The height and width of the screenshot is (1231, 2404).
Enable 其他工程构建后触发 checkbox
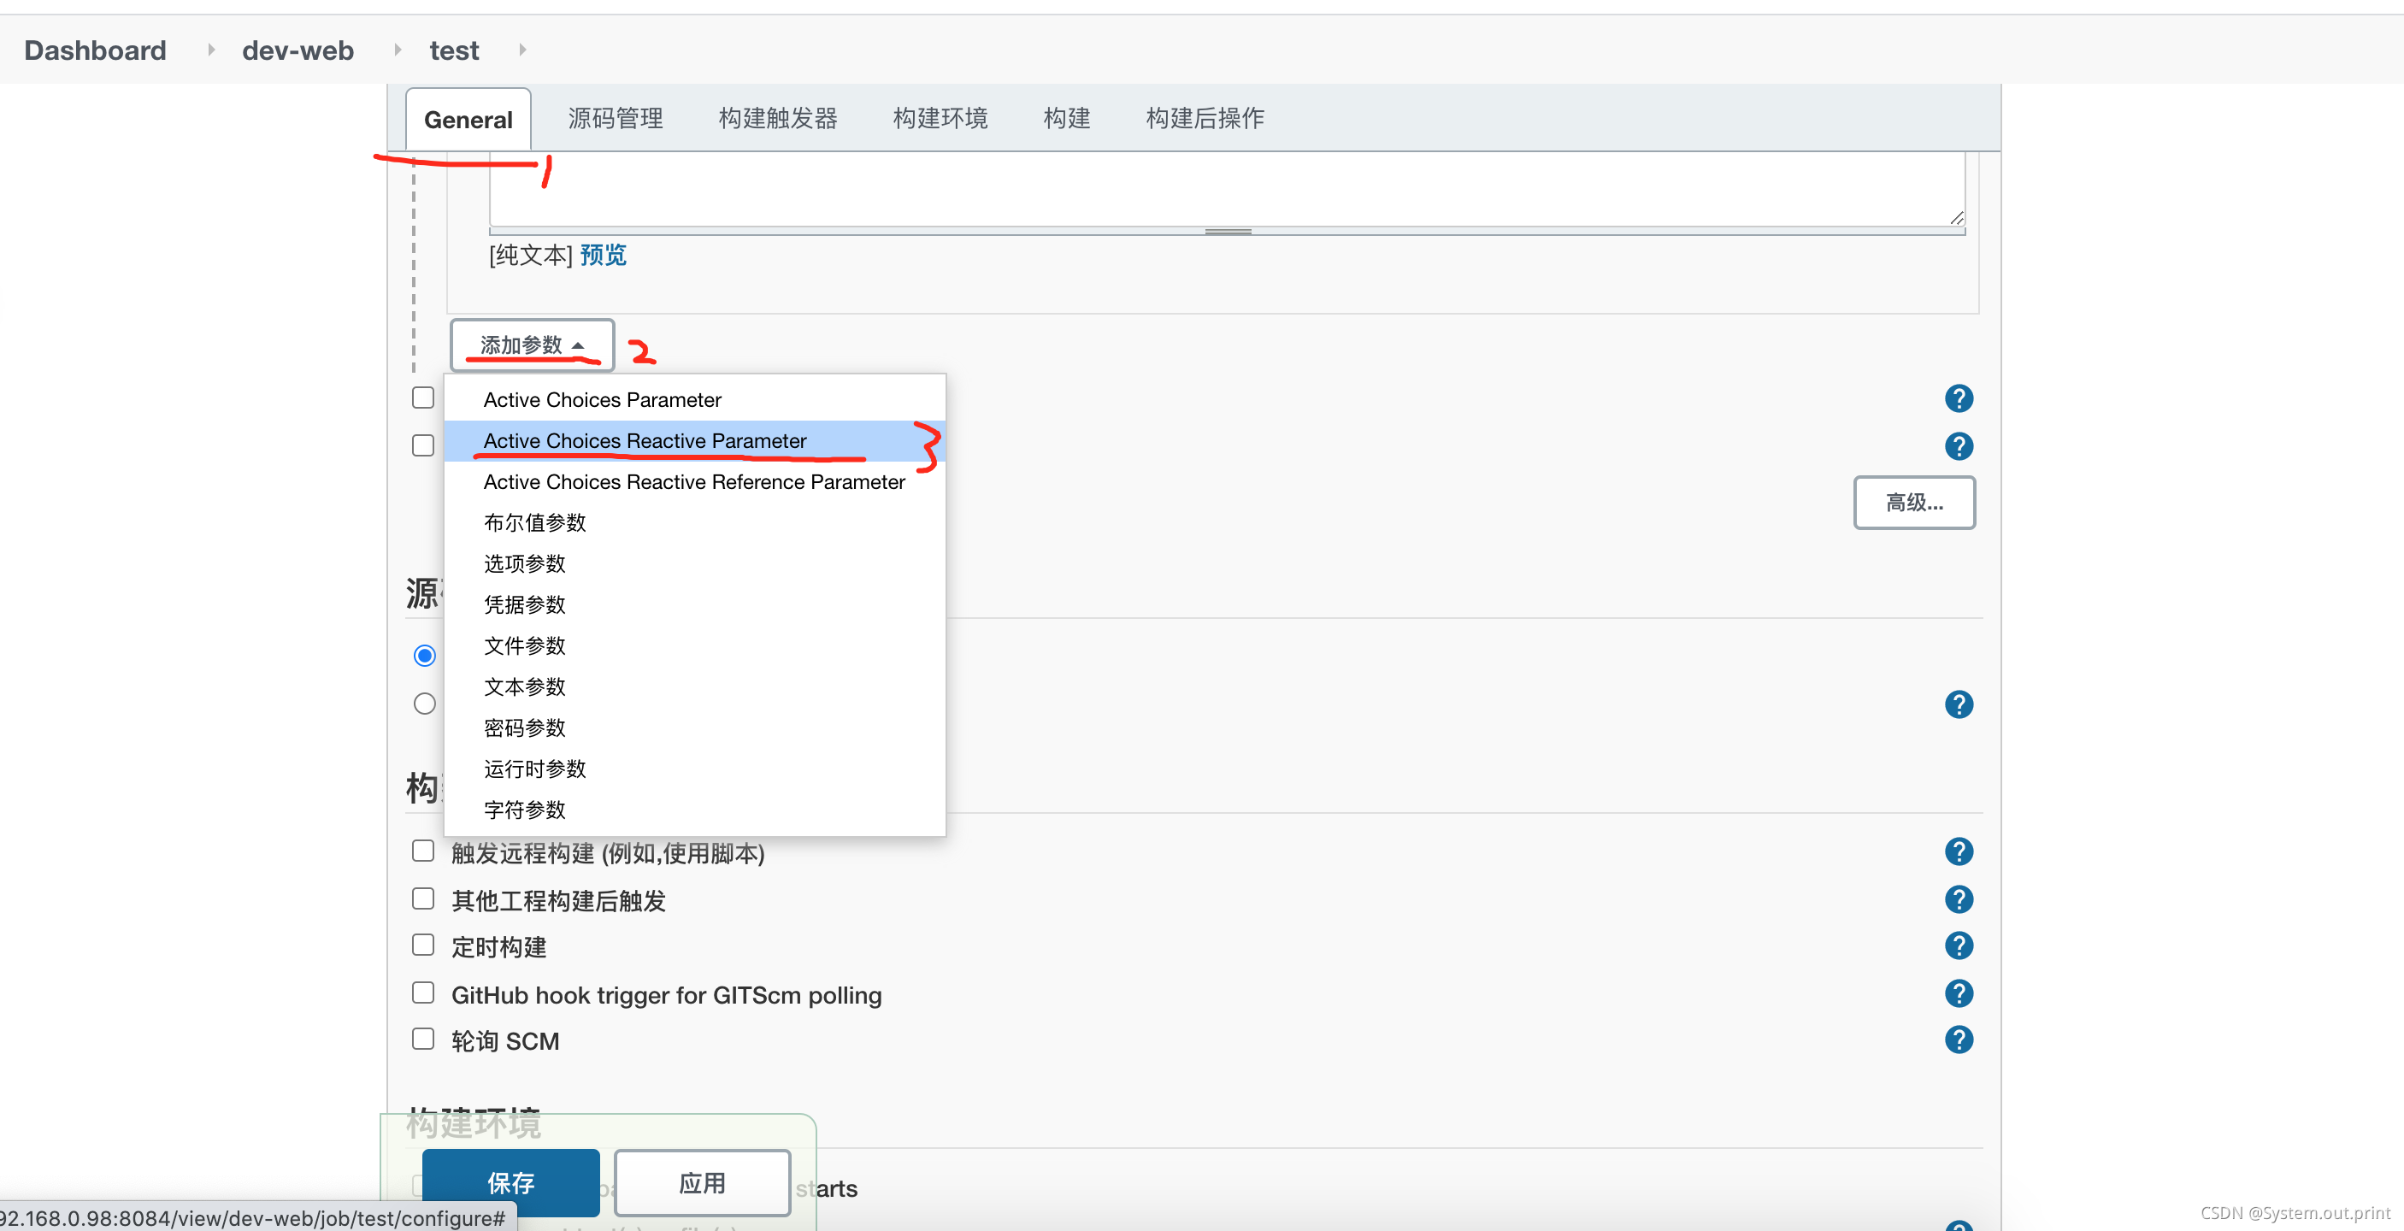point(423,898)
